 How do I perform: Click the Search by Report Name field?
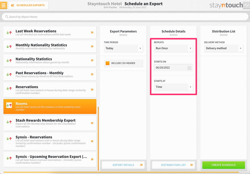tap(125, 17)
